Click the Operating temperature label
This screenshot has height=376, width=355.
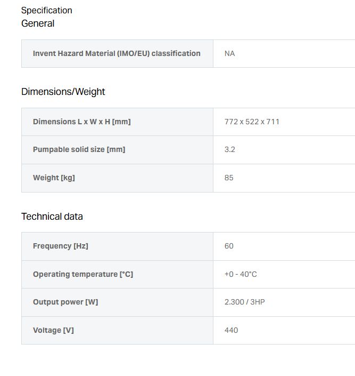coord(83,274)
